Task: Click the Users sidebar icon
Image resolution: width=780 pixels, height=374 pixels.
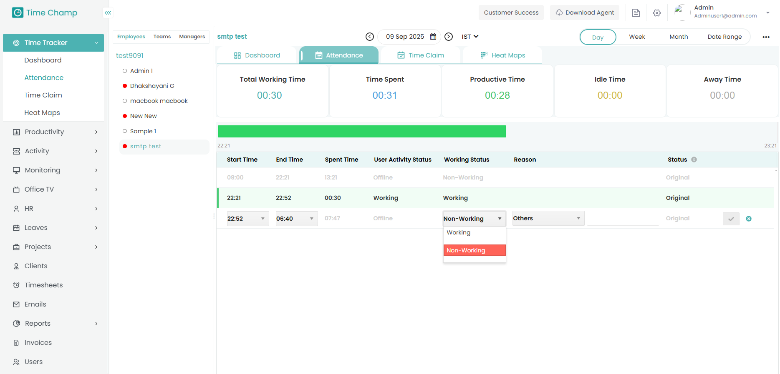Action: (16, 362)
